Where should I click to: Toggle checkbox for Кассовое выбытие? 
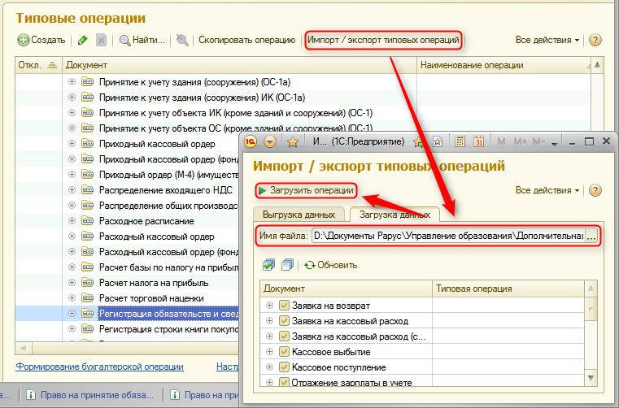284,352
